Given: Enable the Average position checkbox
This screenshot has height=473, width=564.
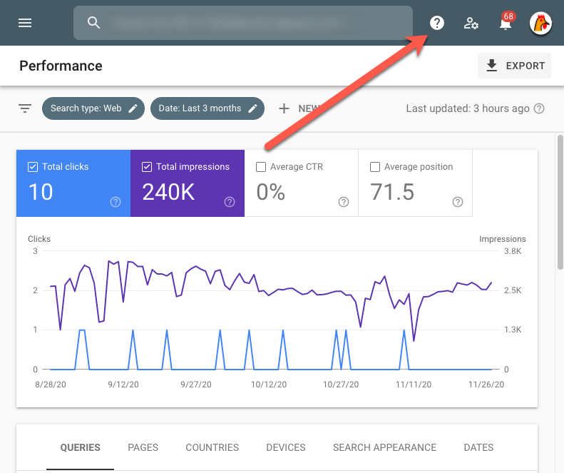Looking at the screenshot, I should click(x=375, y=167).
